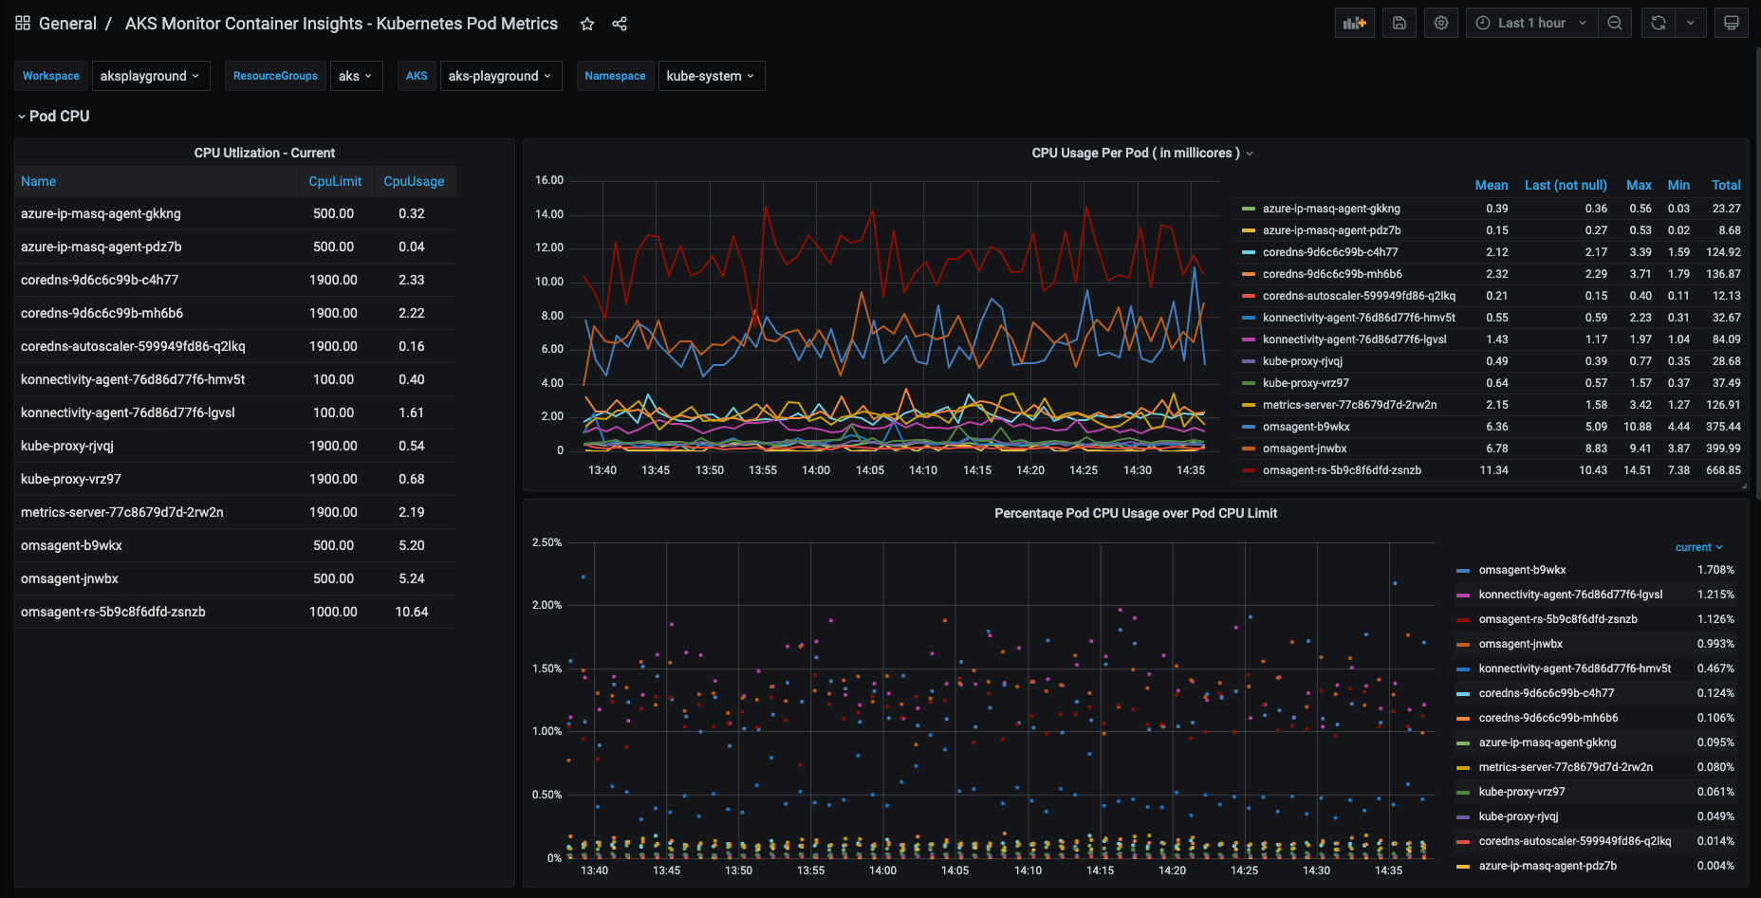Sort the legend by Mean column

pos(1492,185)
